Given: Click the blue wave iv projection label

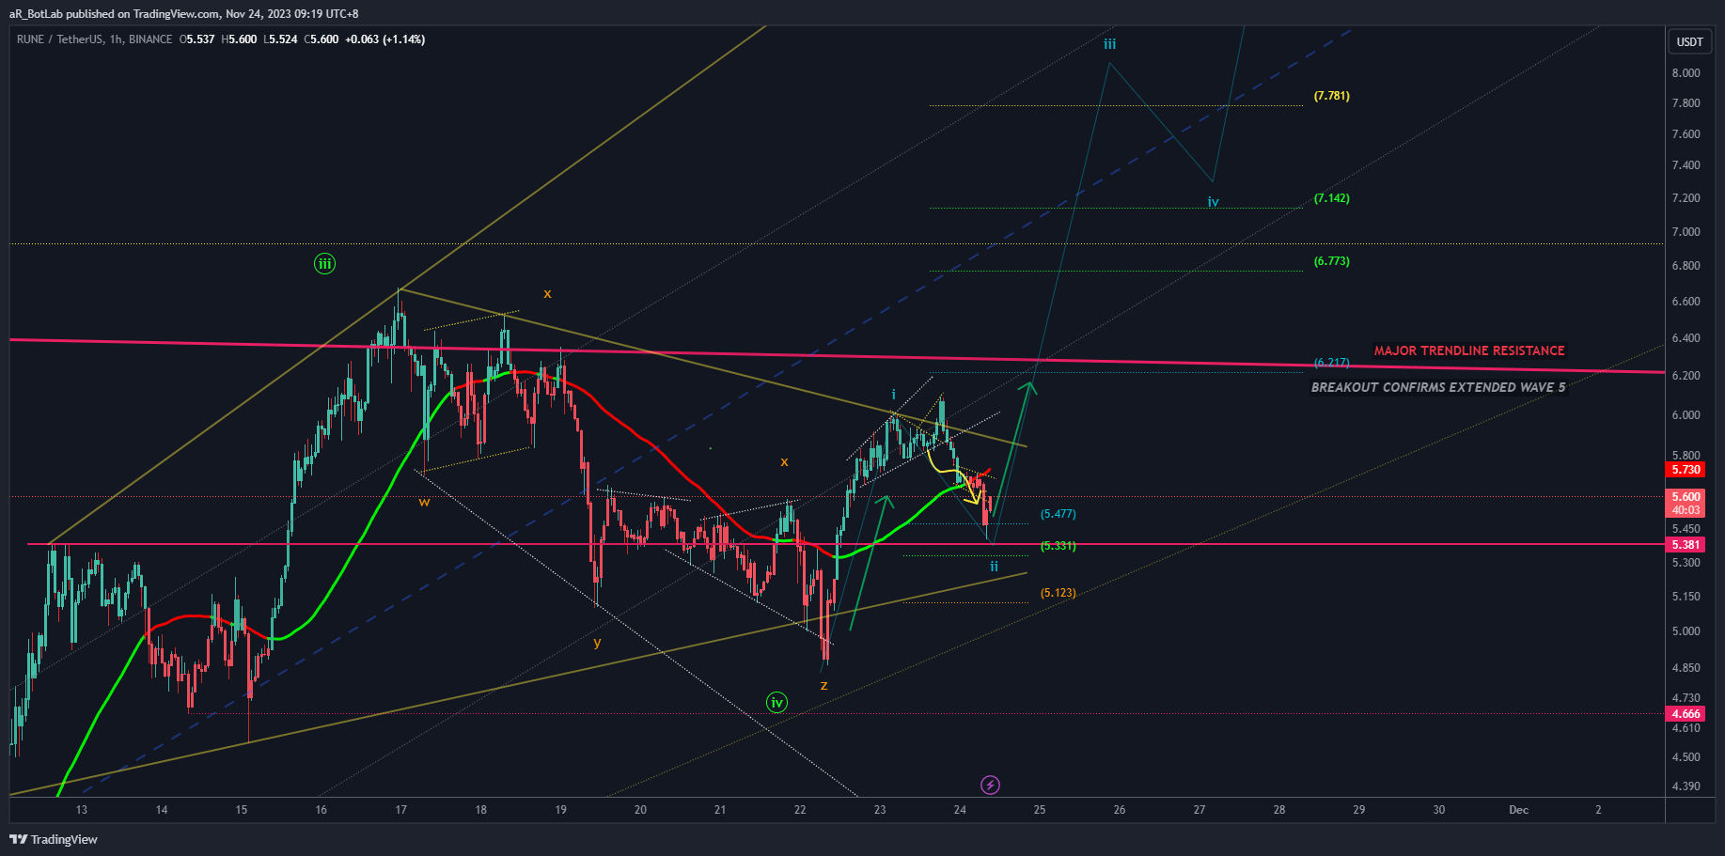Looking at the screenshot, I should tap(1214, 202).
